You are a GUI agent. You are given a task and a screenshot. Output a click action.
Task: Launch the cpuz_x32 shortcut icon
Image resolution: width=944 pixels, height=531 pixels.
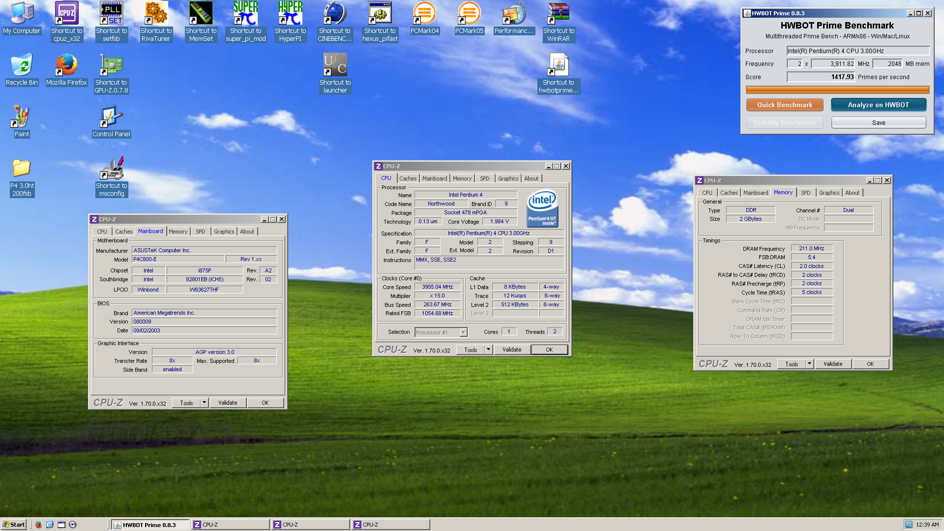66,22
